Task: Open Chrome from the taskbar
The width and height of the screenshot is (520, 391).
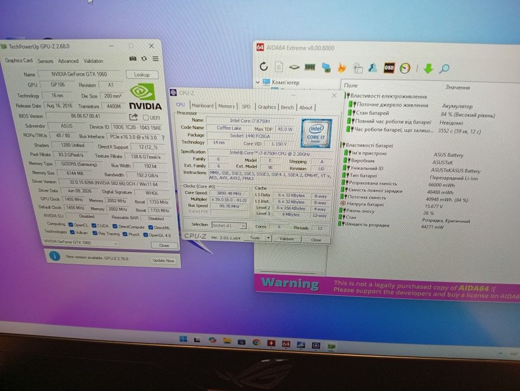Action: click(x=256, y=342)
